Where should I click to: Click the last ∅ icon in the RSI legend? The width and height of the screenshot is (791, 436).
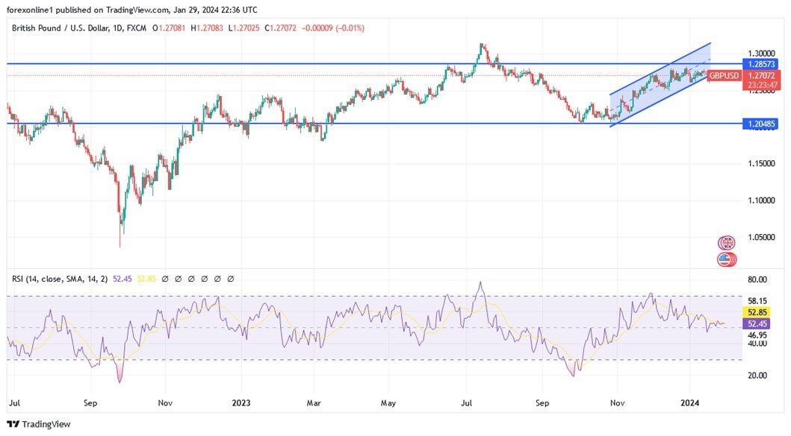pyautogui.click(x=229, y=278)
